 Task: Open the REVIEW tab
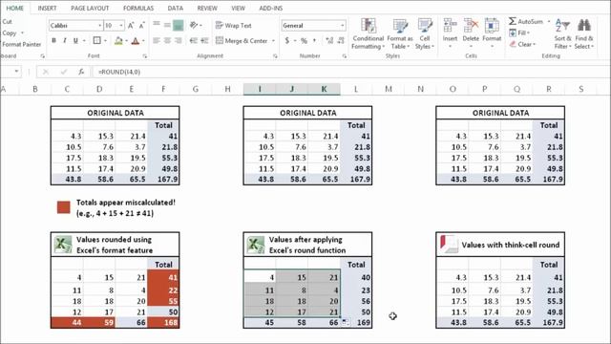[207, 8]
